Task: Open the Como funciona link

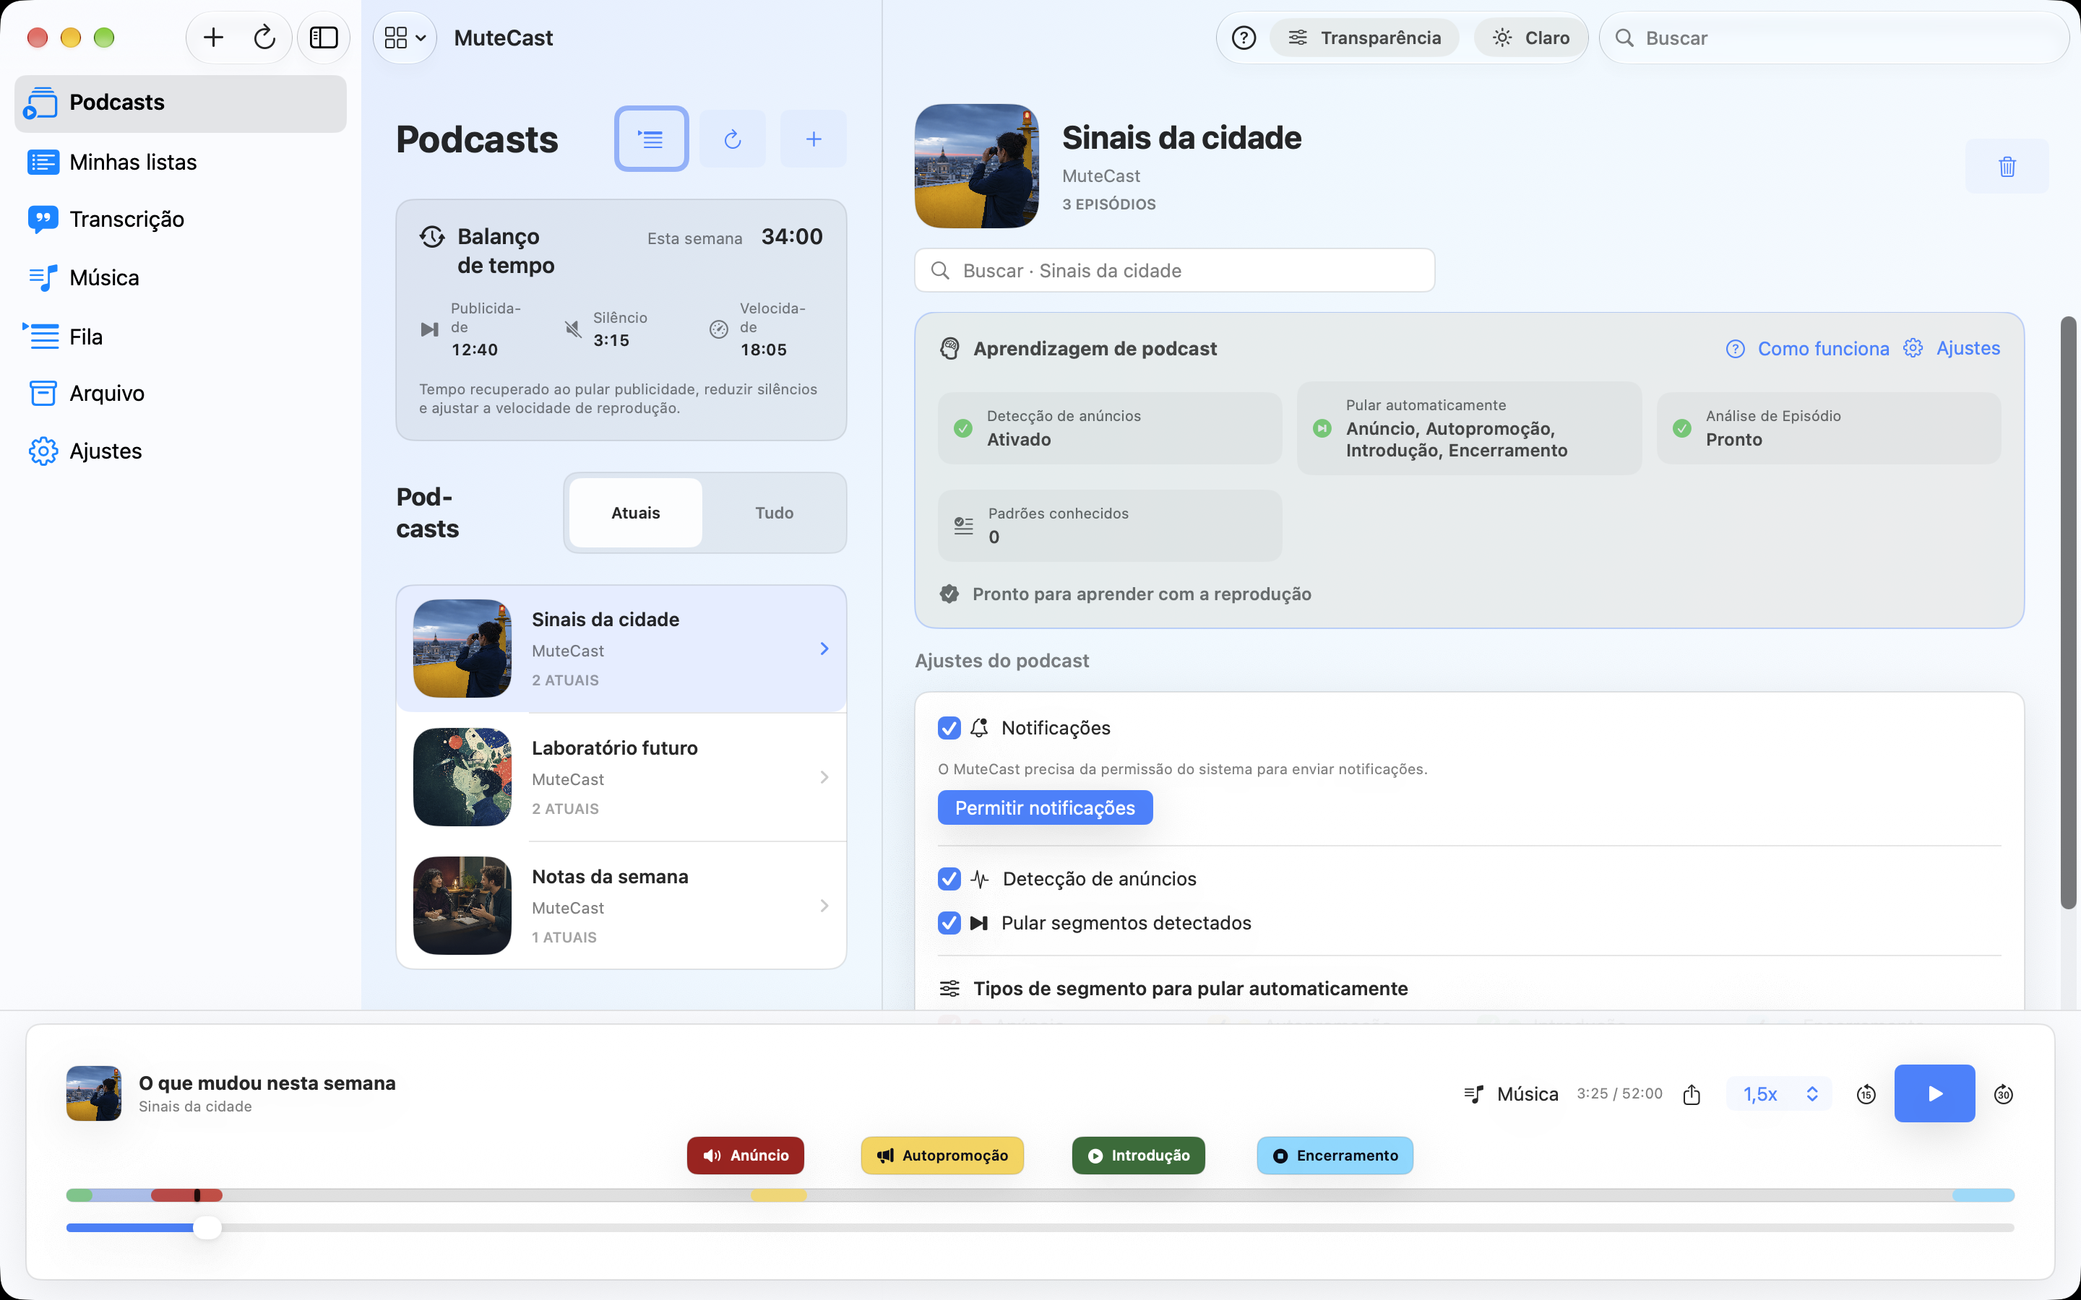Action: (x=1806, y=348)
